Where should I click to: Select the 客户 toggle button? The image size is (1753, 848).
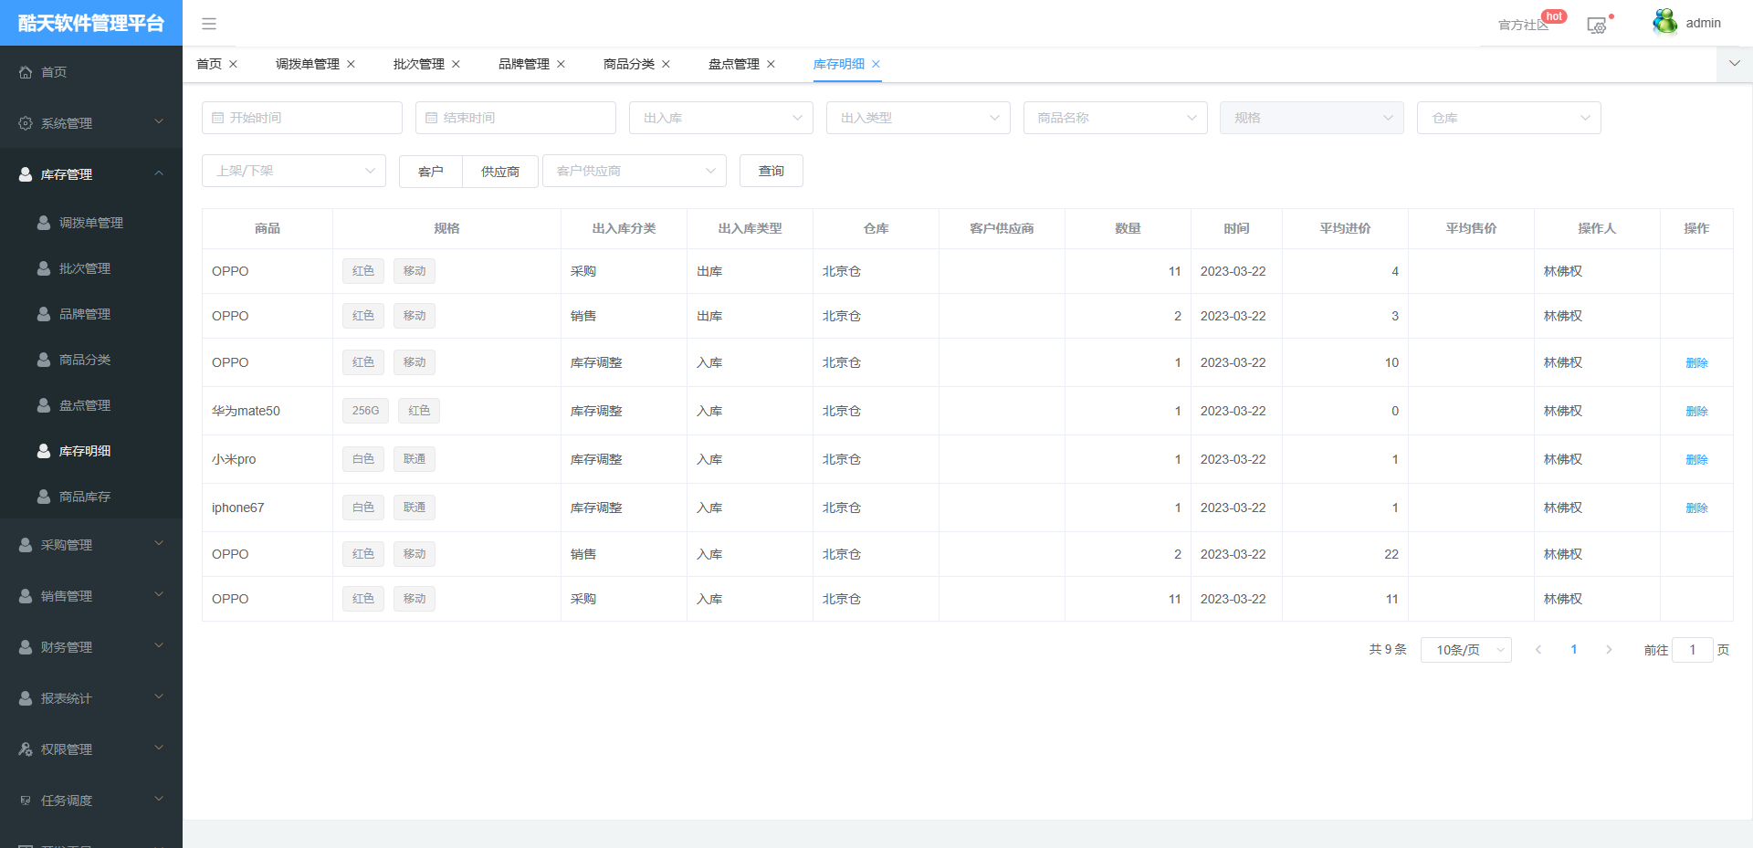[431, 172]
